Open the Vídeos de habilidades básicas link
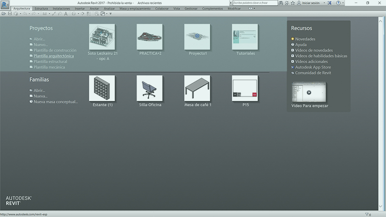The width and height of the screenshot is (386, 217). pos(321,56)
